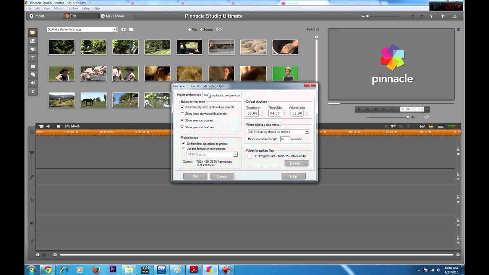The width and height of the screenshot is (489, 275).
Task: Open the Photos album tab (camera icon)
Action: tap(33, 66)
